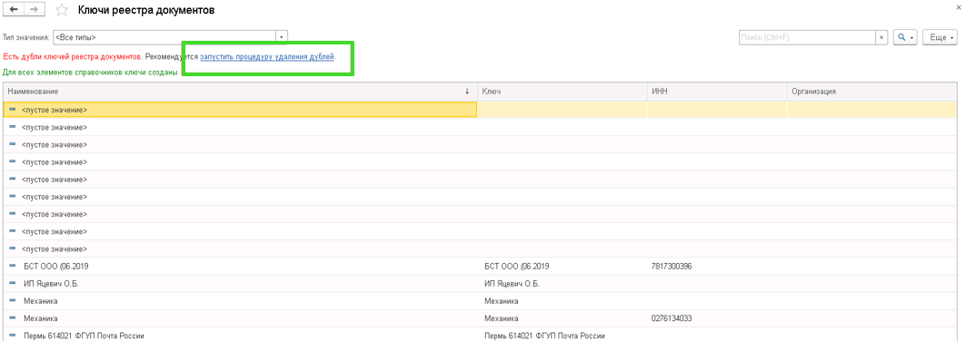This screenshot has width=966, height=341.
Task: Add page to favorites with star icon
Action: click(62, 10)
